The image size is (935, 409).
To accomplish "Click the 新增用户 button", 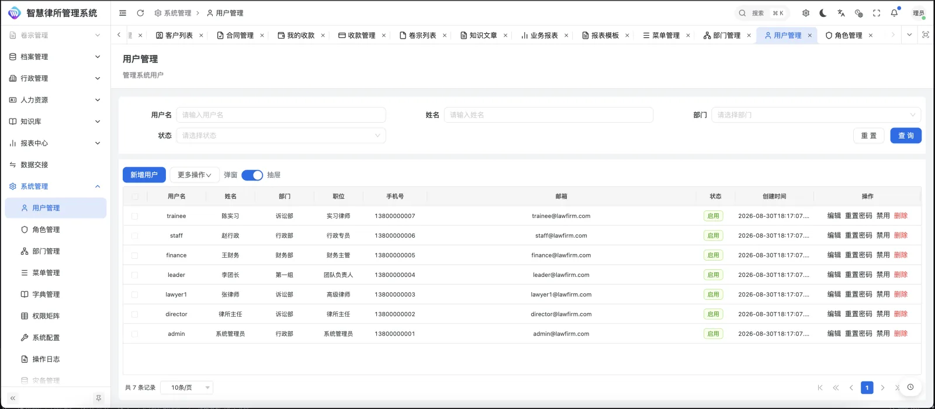I will pos(144,175).
